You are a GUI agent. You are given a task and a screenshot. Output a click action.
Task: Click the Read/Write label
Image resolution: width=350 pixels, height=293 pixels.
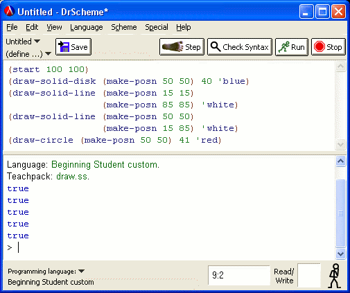(x=284, y=276)
